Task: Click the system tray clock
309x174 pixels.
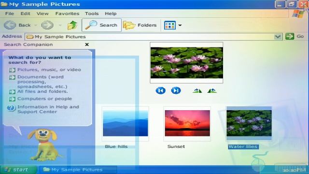Action: tap(295, 170)
